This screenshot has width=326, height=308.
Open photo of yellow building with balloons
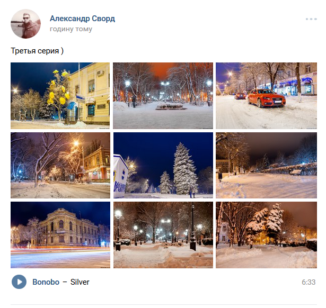(x=60, y=96)
